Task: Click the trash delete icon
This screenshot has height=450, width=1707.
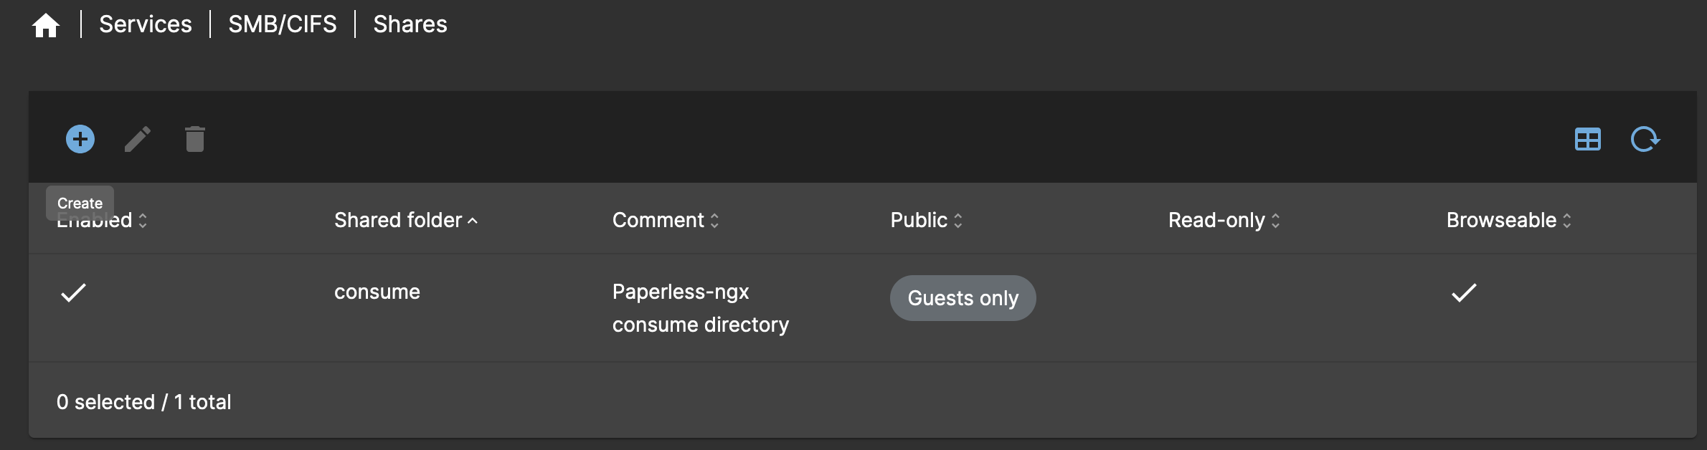Action: (x=195, y=139)
